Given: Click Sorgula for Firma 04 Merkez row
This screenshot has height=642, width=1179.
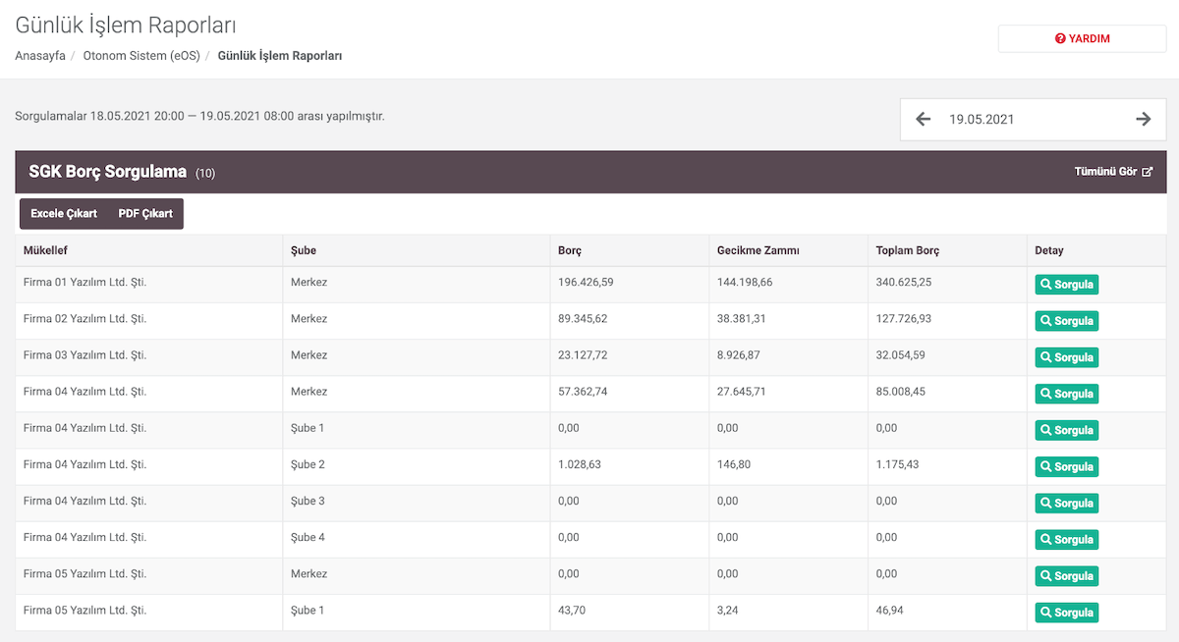Looking at the screenshot, I should [x=1066, y=394].
